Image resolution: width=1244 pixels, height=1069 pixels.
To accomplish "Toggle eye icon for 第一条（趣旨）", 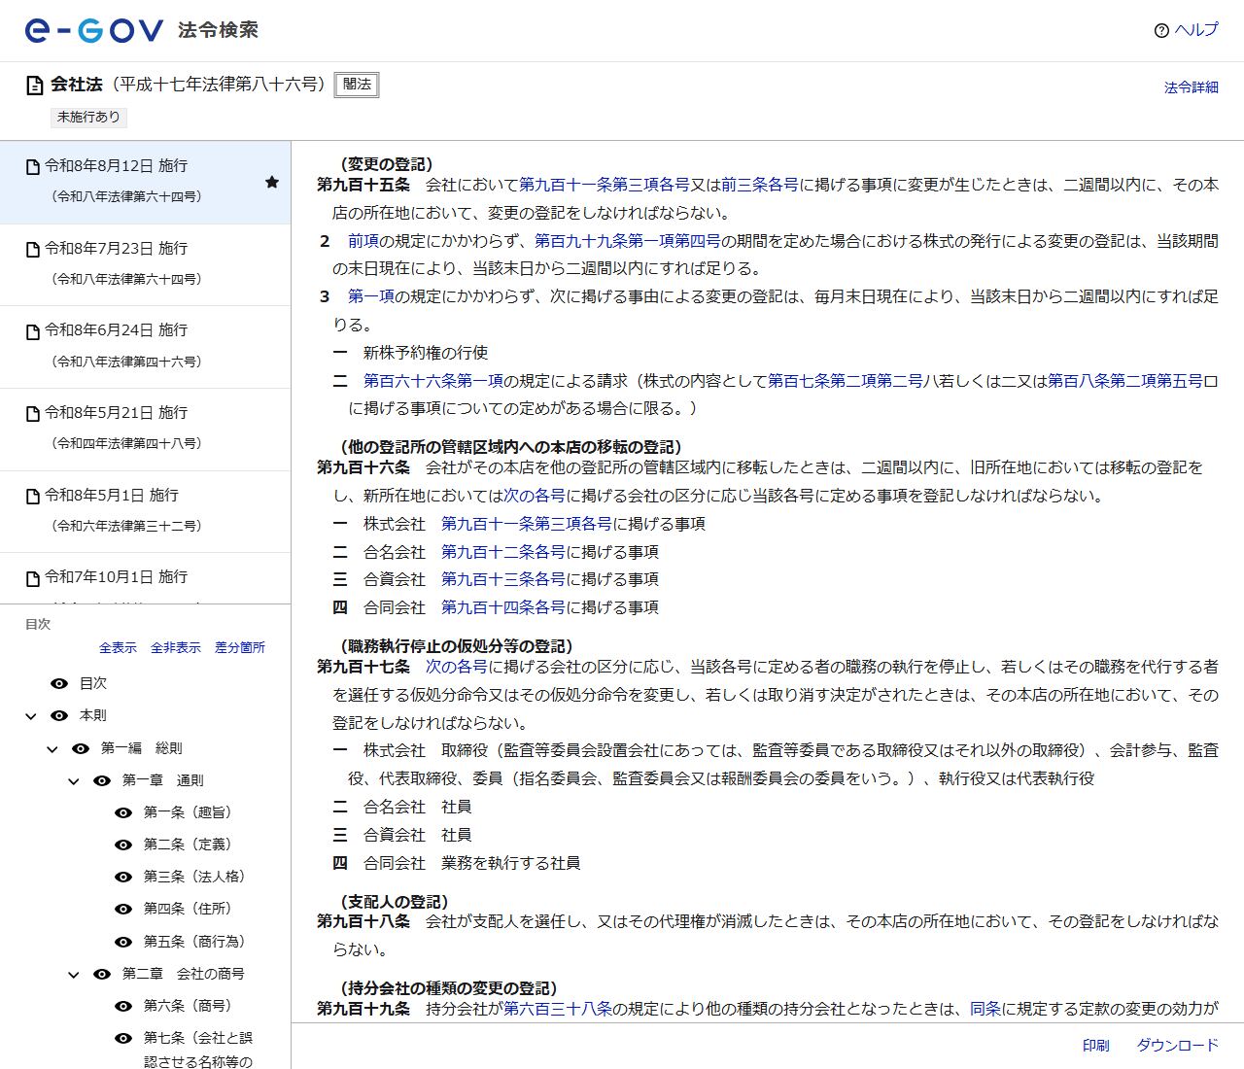I will tap(123, 812).
